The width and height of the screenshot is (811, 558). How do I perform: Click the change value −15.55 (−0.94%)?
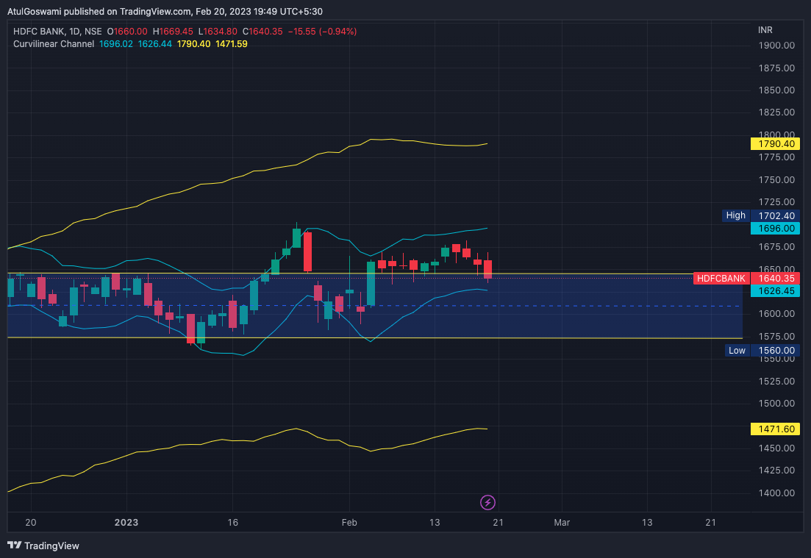coord(322,32)
